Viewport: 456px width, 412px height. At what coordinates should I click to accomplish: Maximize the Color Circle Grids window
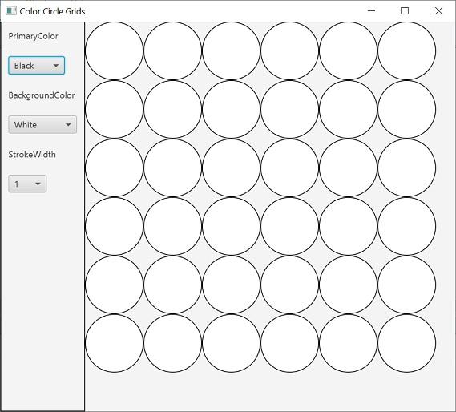tap(405, 10)
